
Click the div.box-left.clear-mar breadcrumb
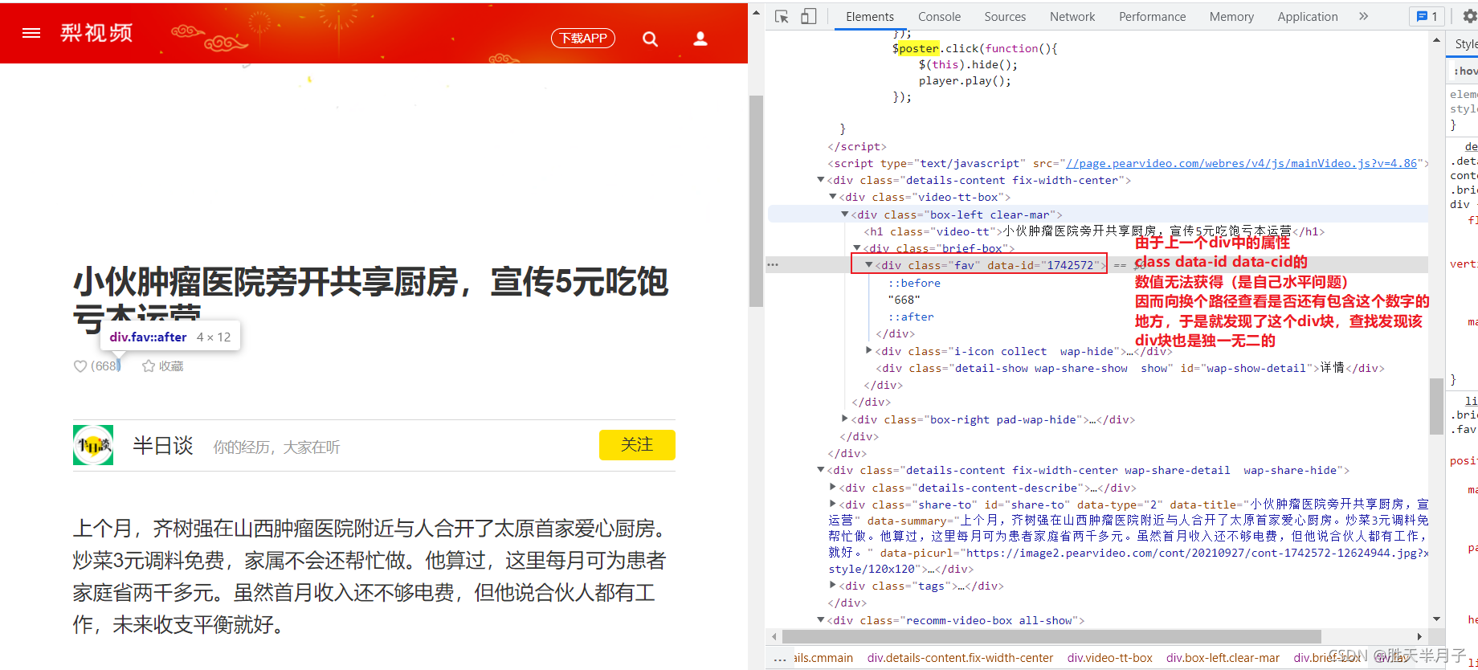1223,658
